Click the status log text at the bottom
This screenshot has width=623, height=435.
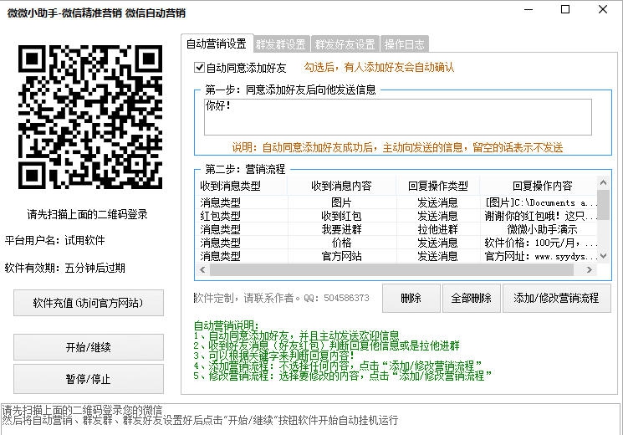(200, 415)
